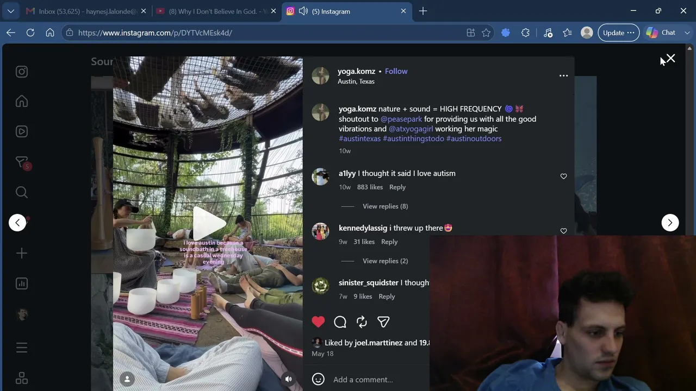Screen dimensions: 696x391
Task: Select the Instagram browser tab
Action: 346,11
